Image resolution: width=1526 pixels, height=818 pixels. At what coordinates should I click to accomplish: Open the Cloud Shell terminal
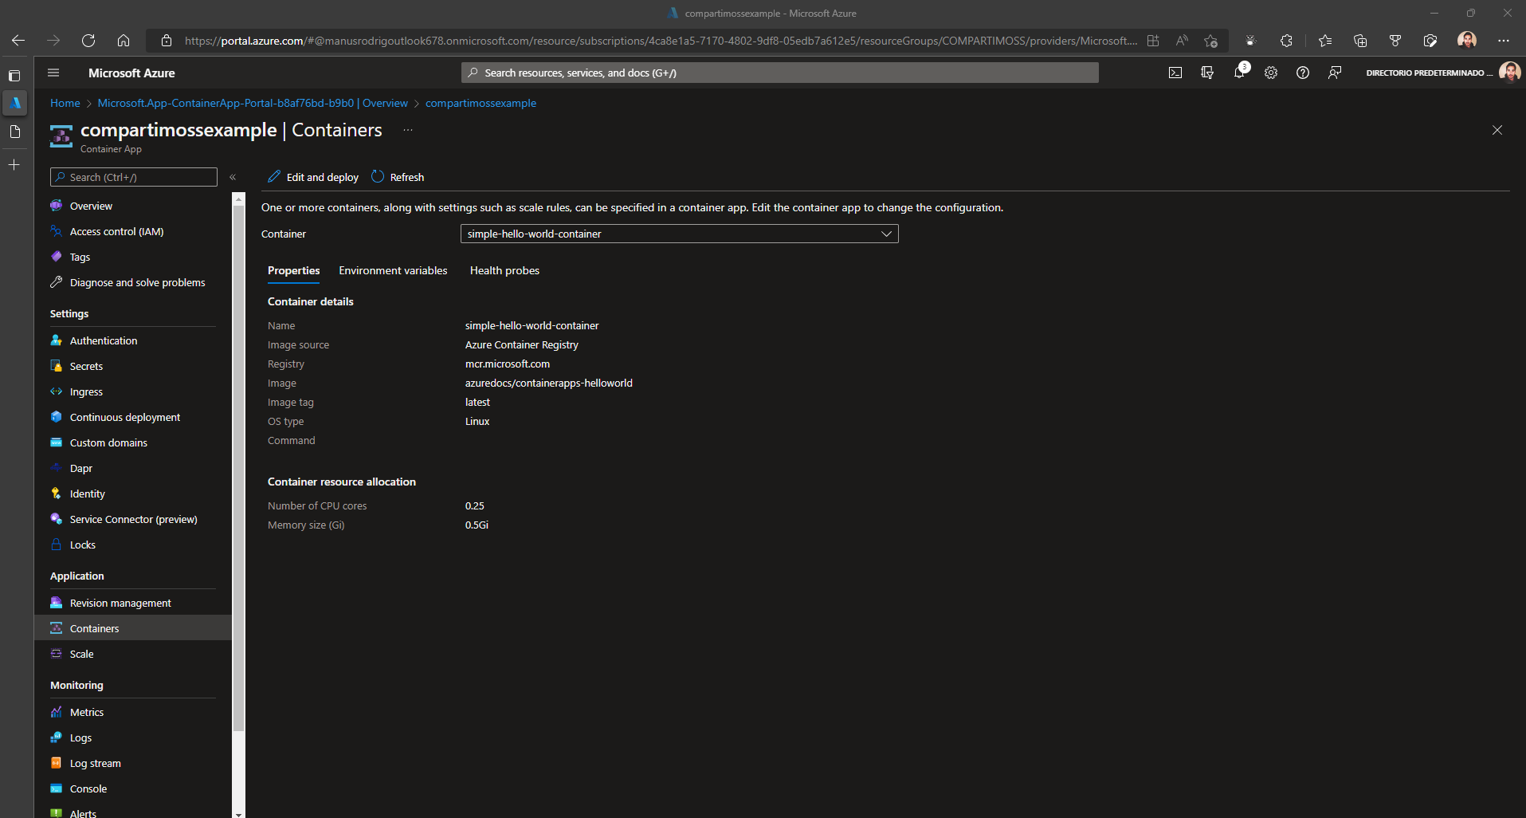tap(1175, 72)
